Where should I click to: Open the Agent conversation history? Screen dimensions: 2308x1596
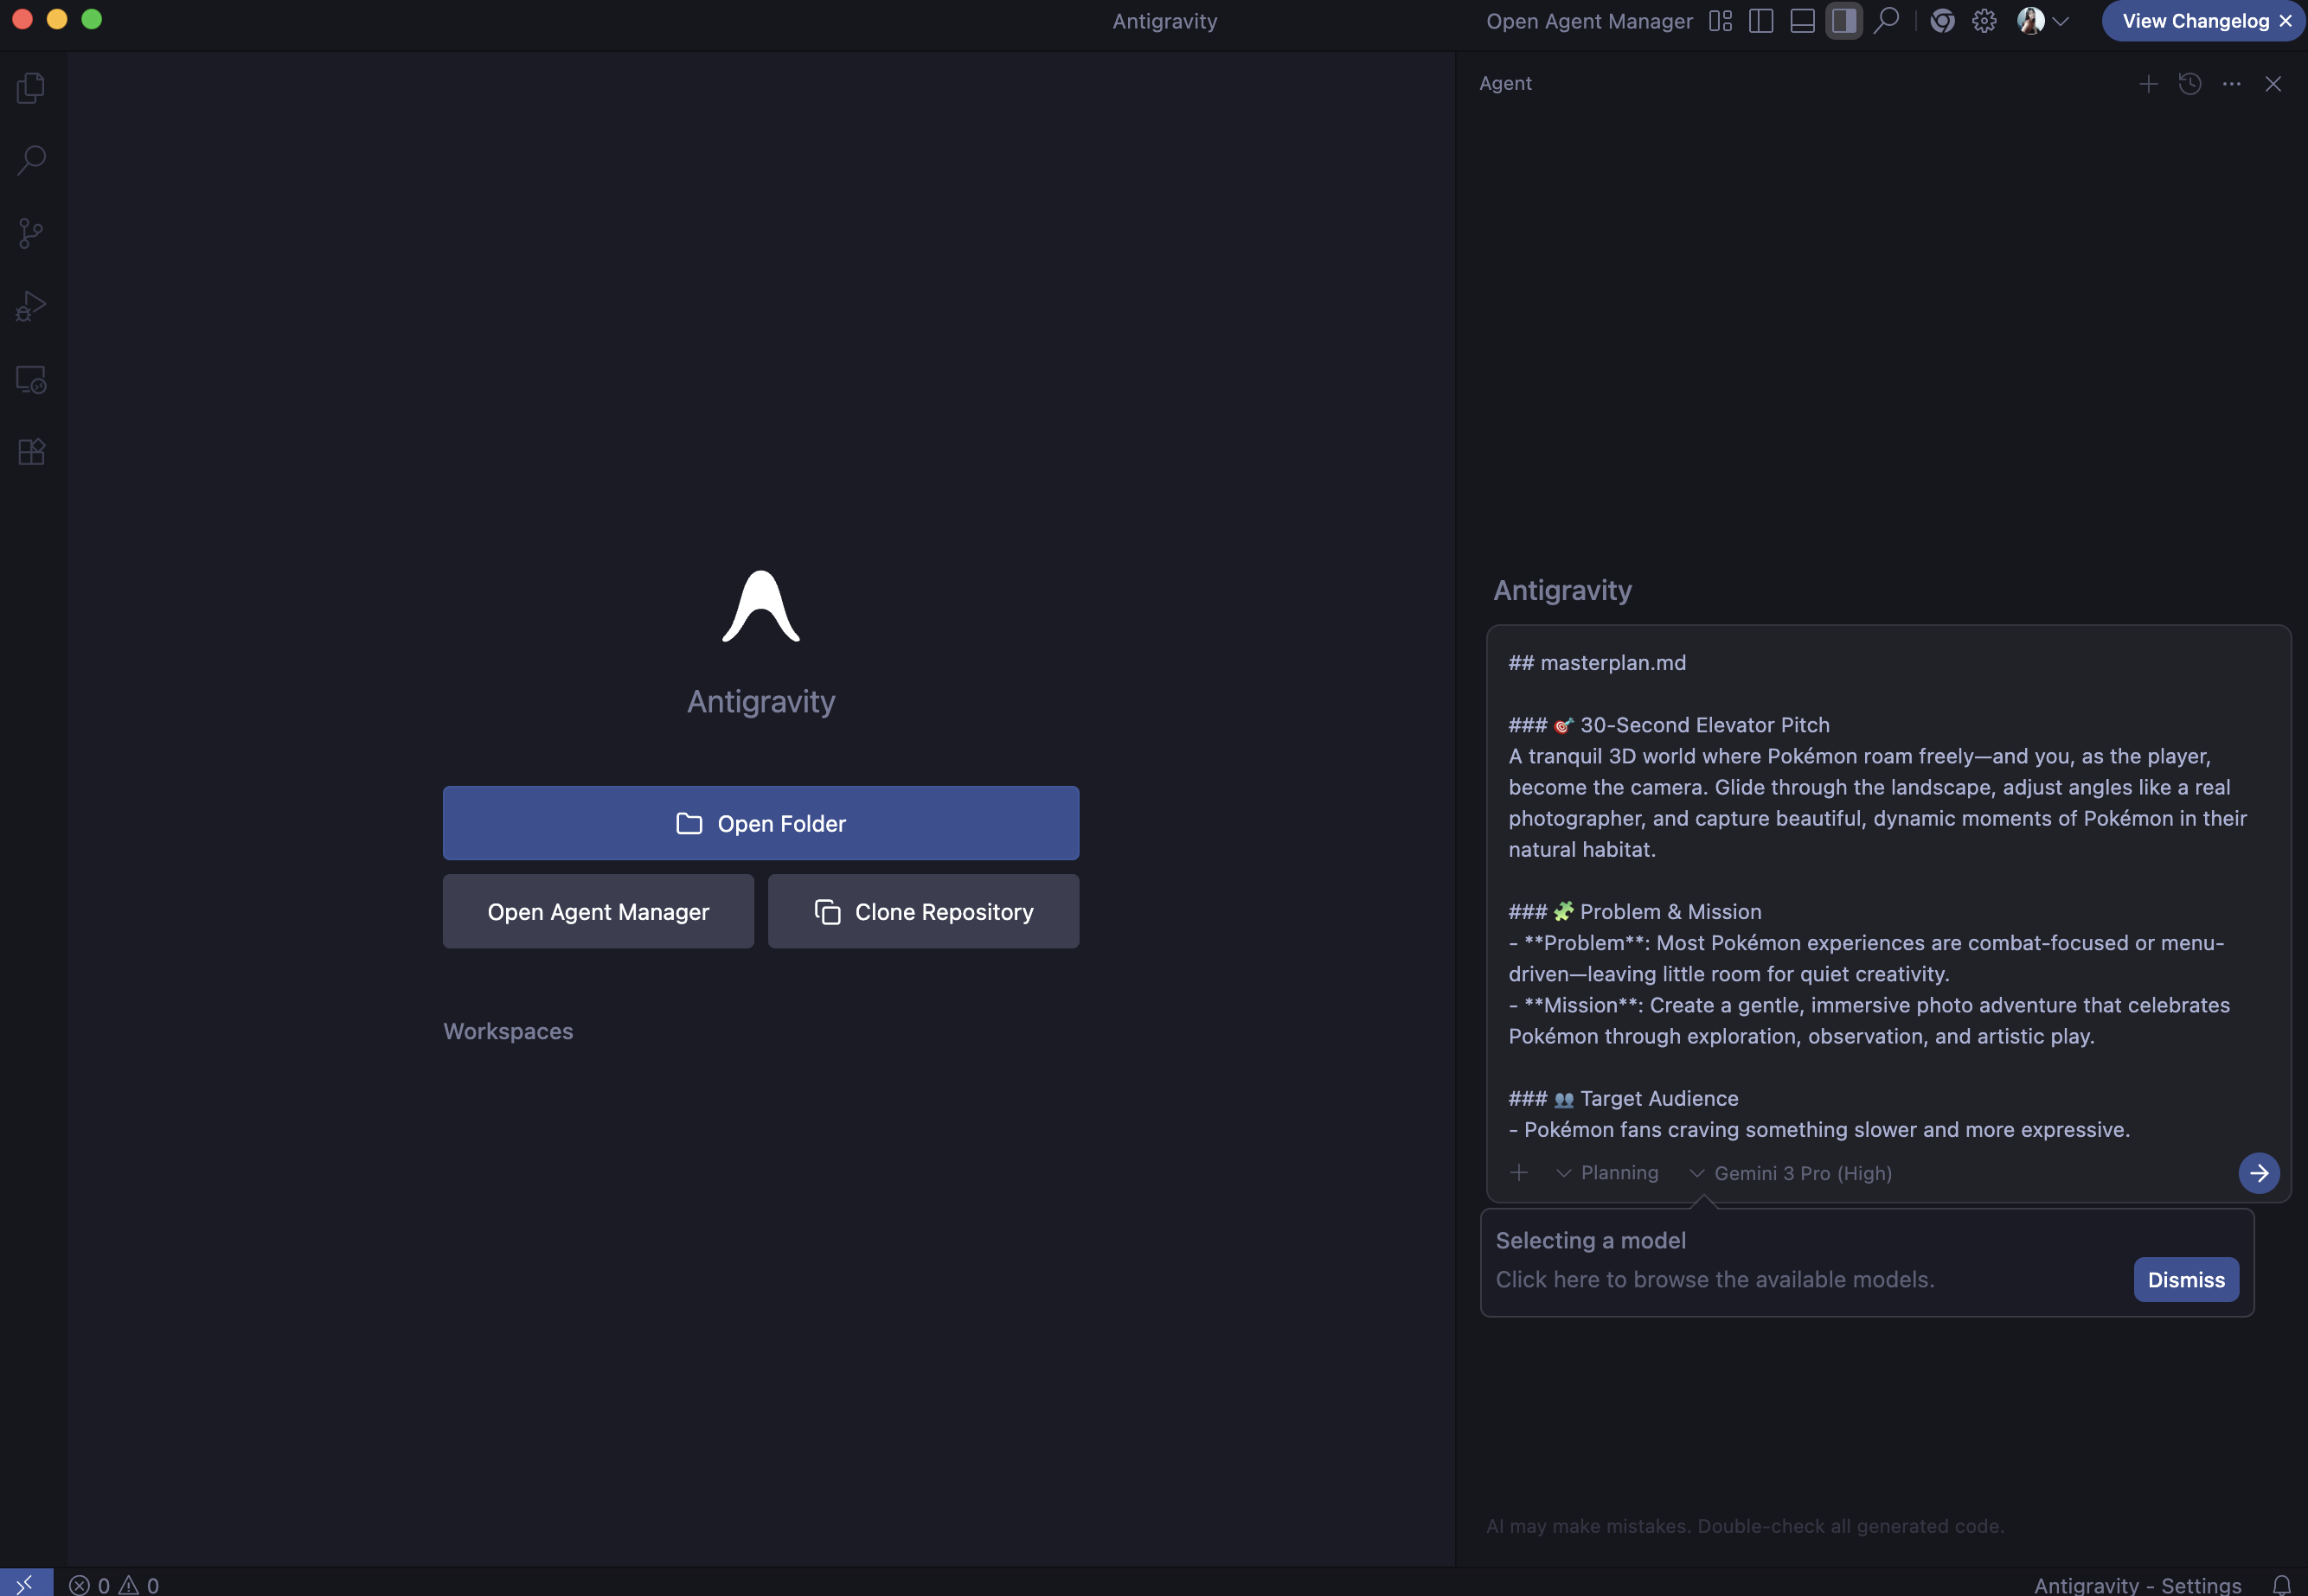(x=2189, y=84)
